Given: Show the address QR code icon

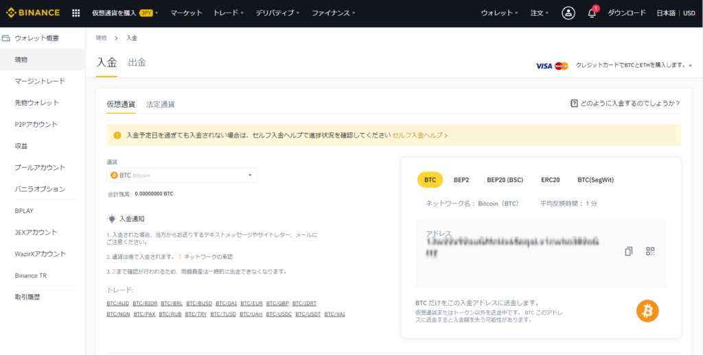Looking at the screenshot, I should click(651, 251).
